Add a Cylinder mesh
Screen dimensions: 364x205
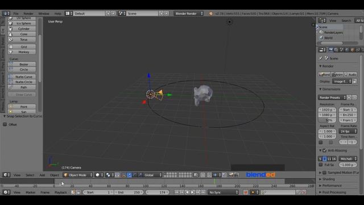click(x=22, y=28)
